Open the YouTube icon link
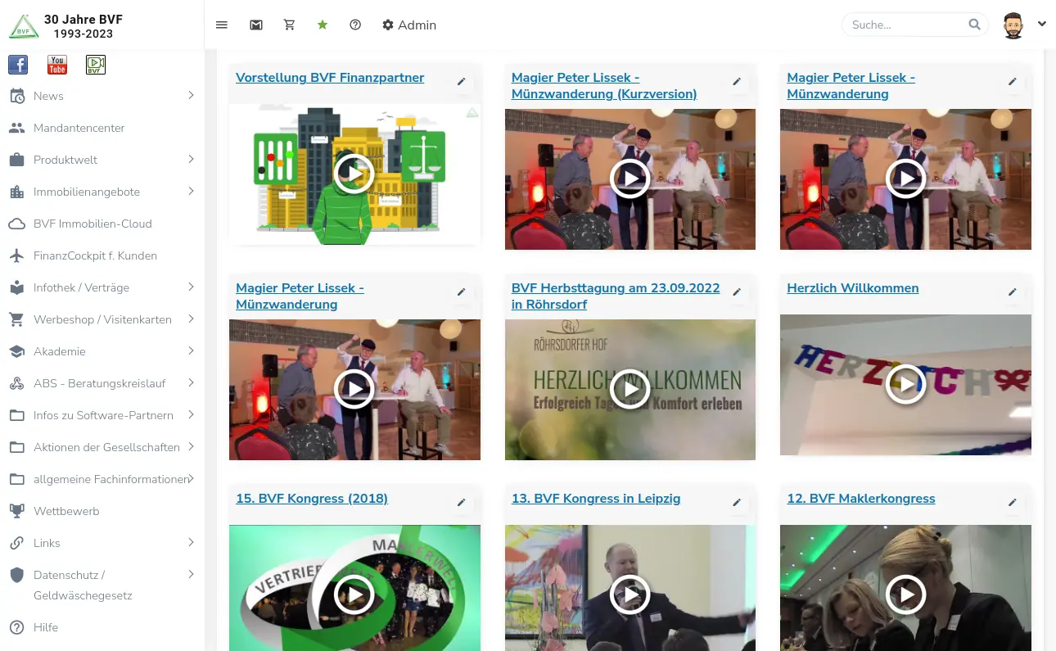The height and width of the screenshot is (651, 1056). coord(57,65)
